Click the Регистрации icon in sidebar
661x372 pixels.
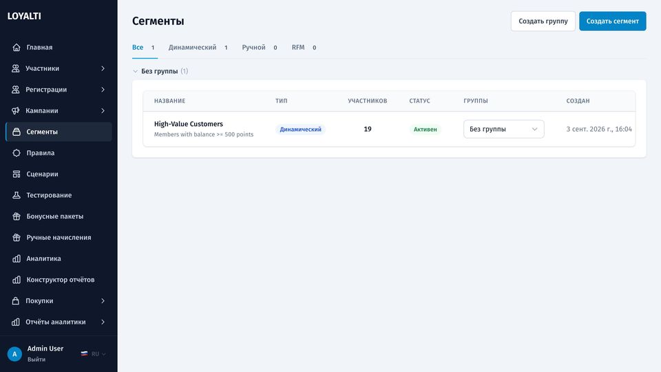tap(16, 90)
